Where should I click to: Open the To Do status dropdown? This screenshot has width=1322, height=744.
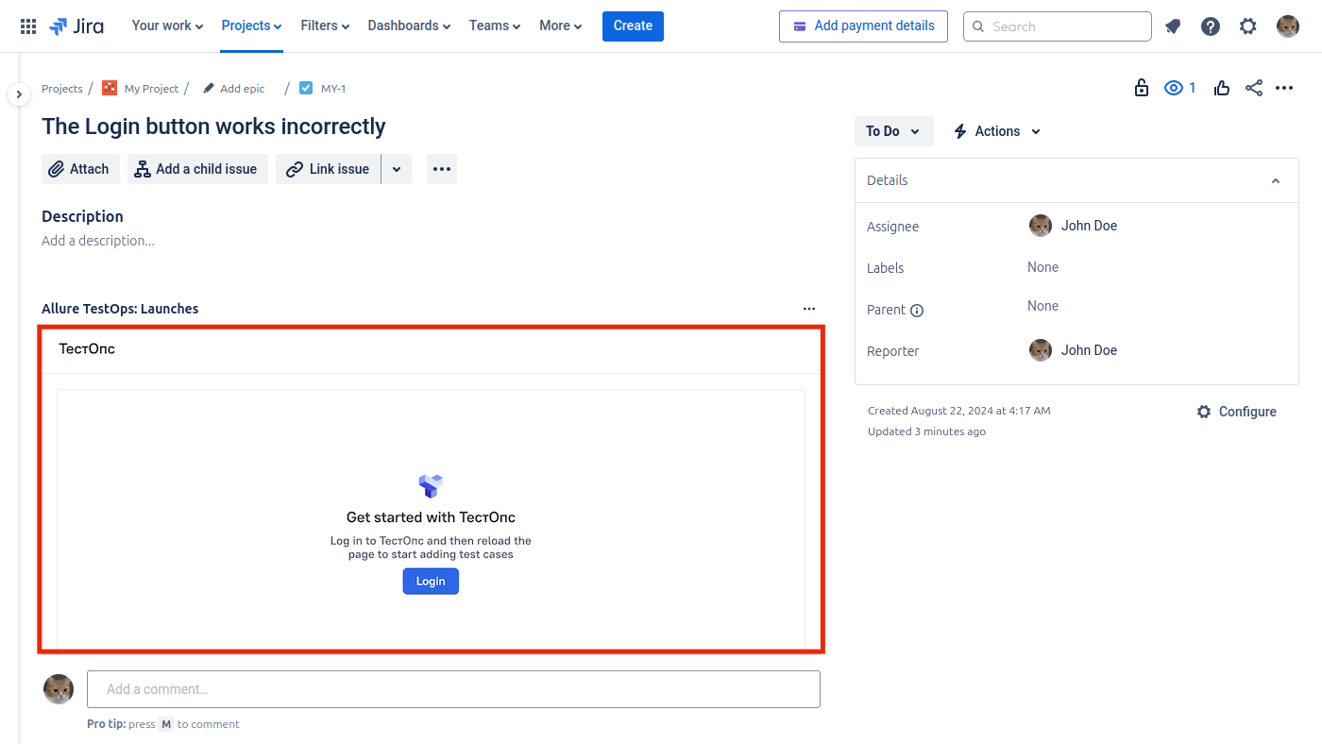pyautogui.click(x=893, y=131)
